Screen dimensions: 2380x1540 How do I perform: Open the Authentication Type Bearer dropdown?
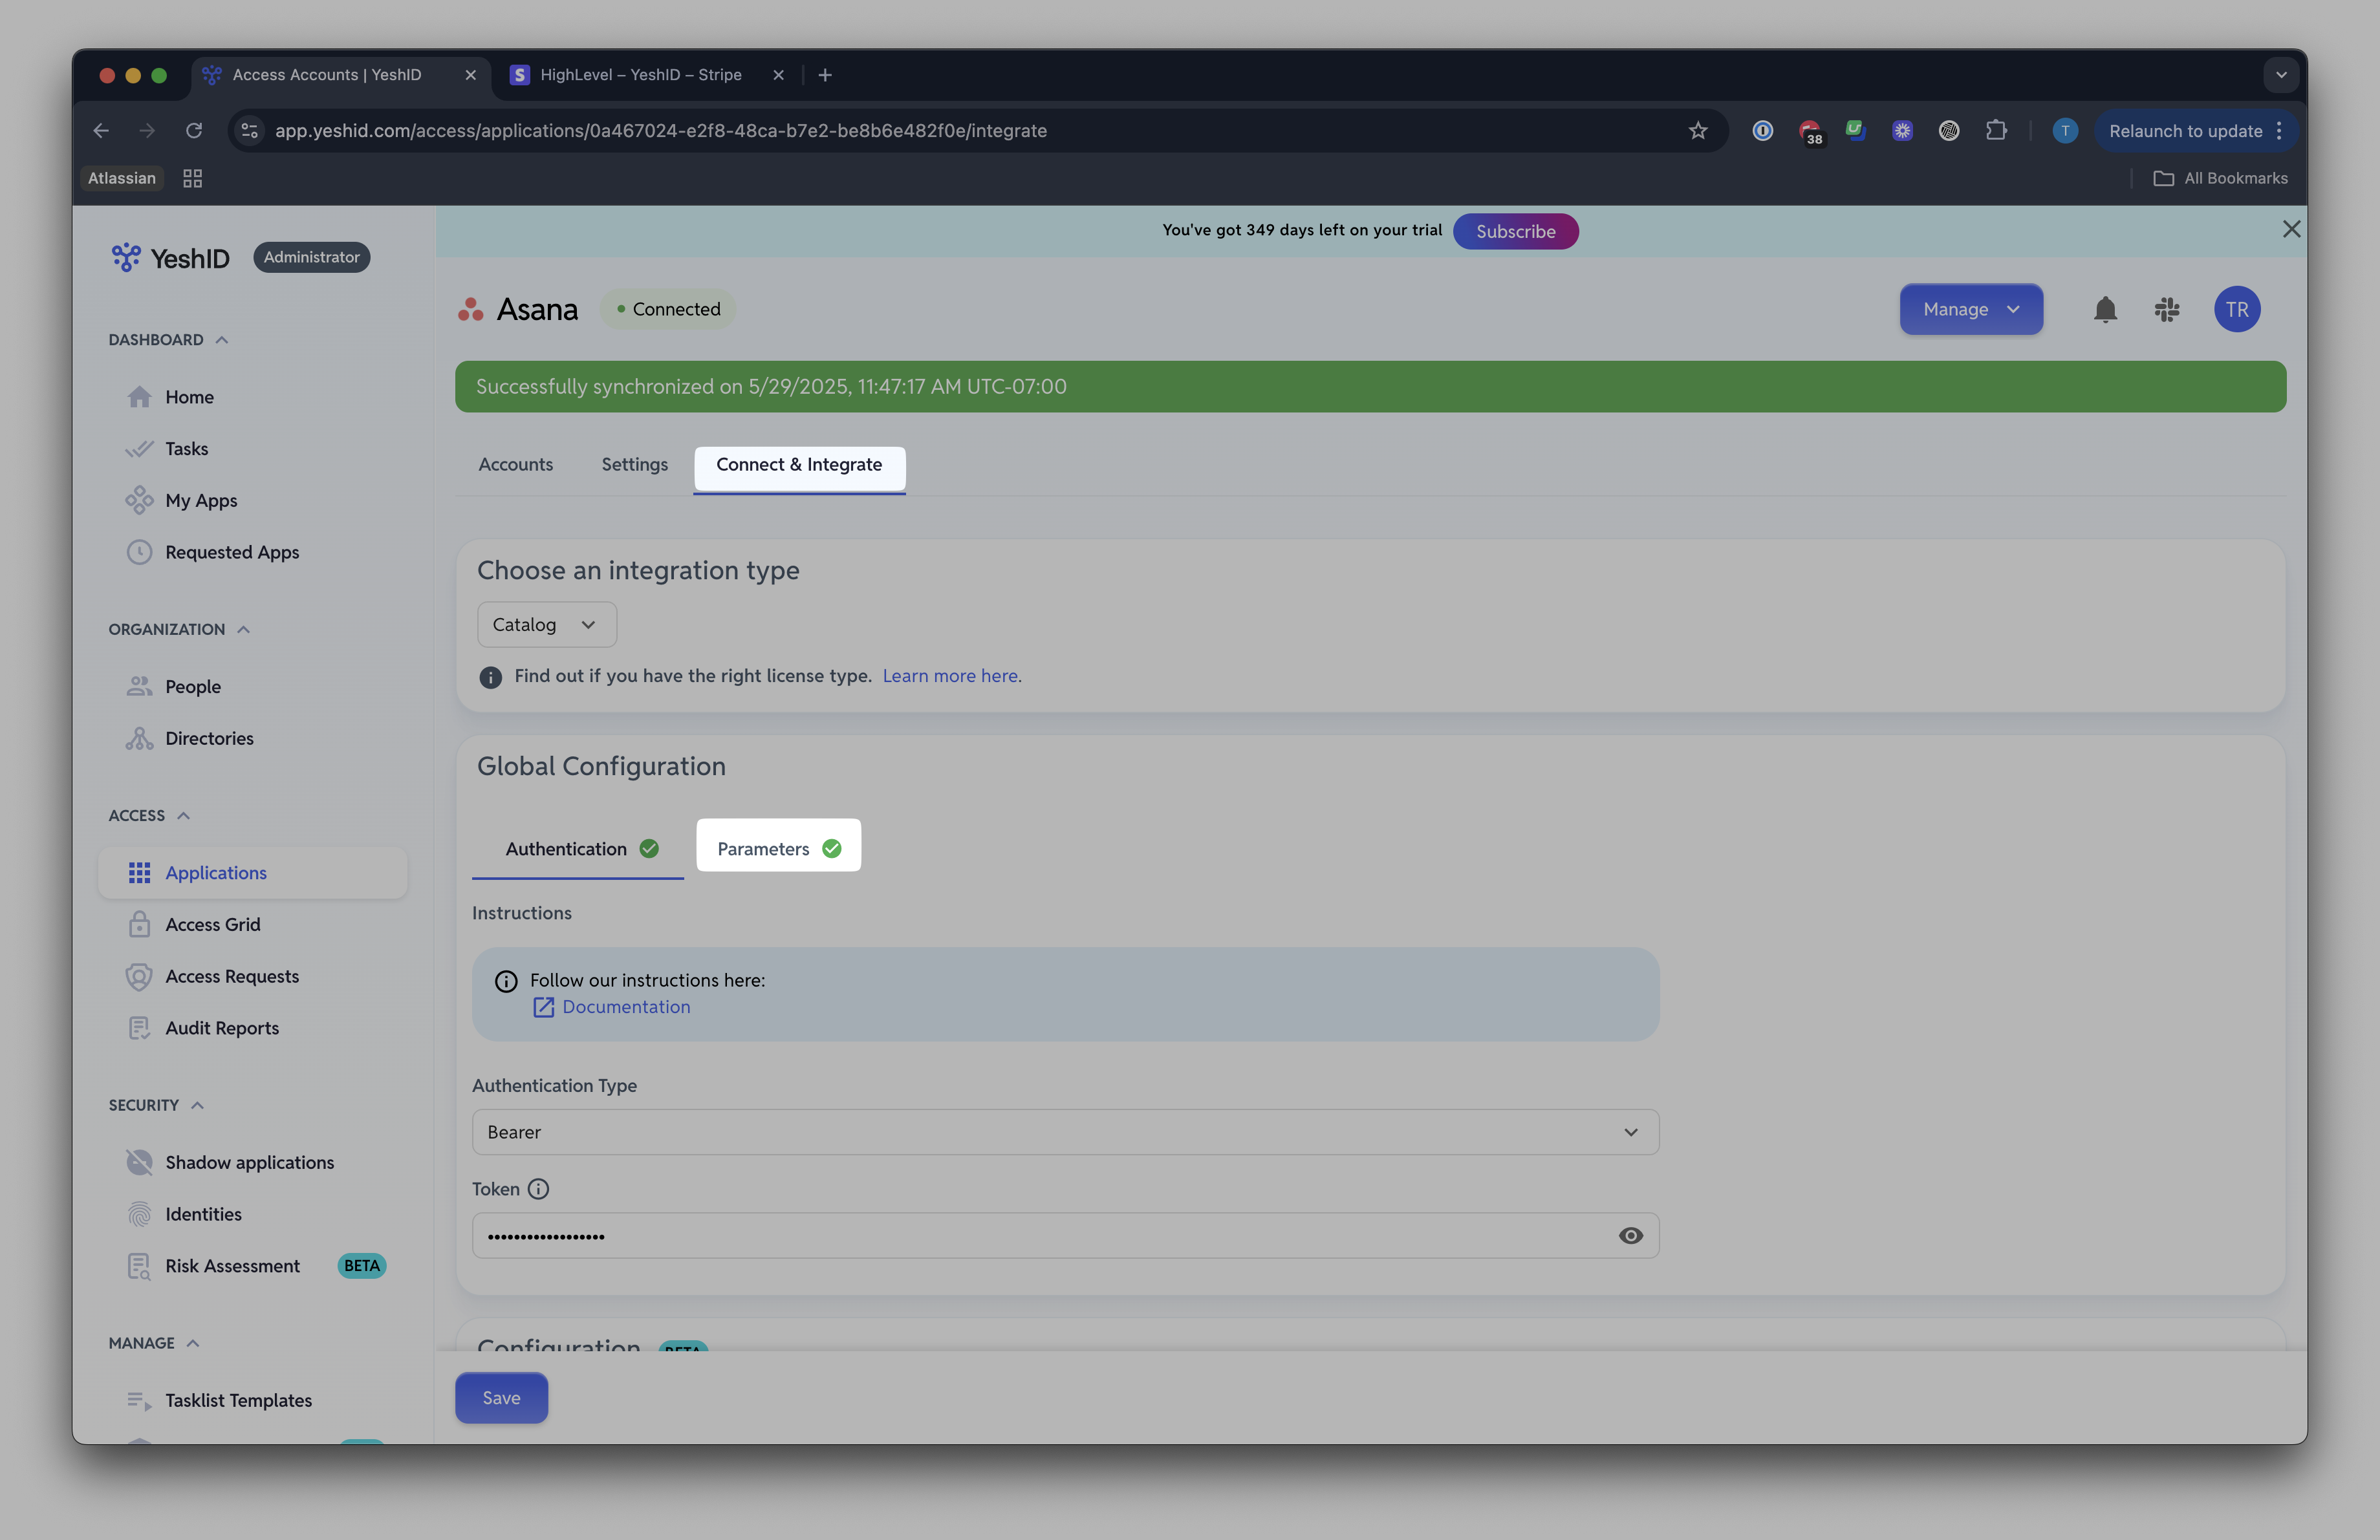1065,1132
